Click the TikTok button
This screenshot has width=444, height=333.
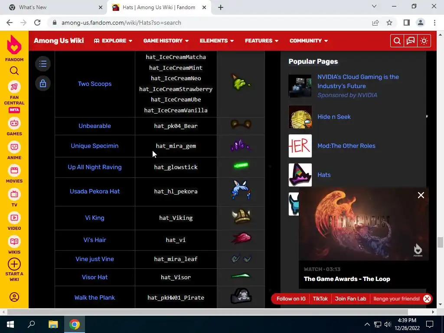pos(320,299)
